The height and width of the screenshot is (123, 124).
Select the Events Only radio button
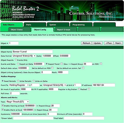[x=16, y=60]
